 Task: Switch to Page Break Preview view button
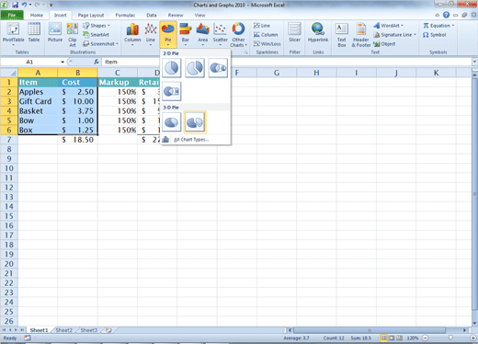click(x=399, y=338)
